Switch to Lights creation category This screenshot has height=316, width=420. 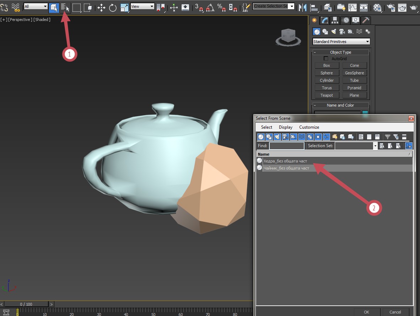(x=334, y=32)
